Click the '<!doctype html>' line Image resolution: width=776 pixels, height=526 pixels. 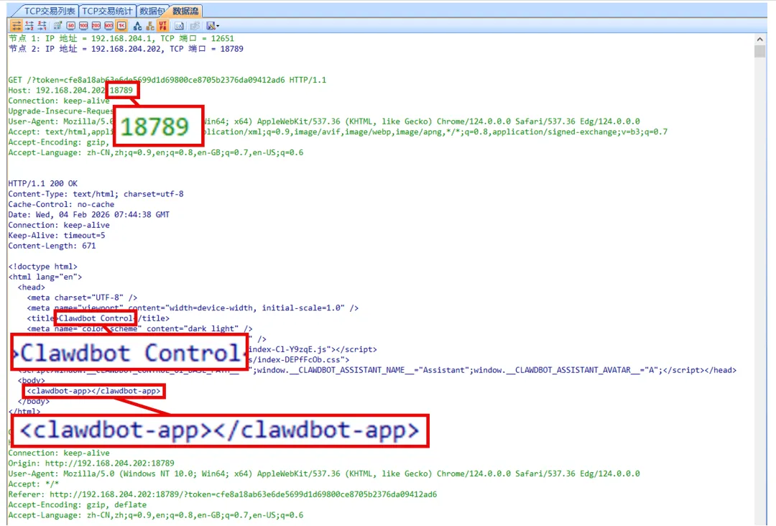click(x=42, y=266)
